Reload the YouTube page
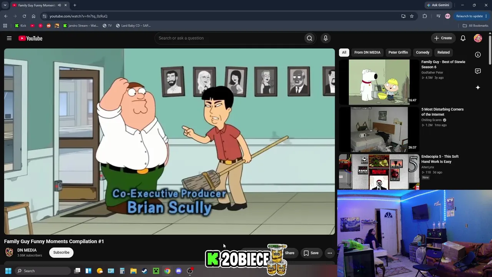This screenshot has width=492, height=277. point(24,16)
